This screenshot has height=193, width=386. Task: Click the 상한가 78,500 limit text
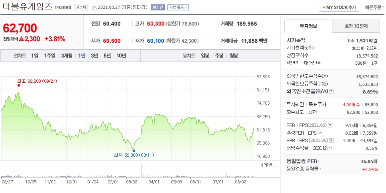(x=182, y=24)
